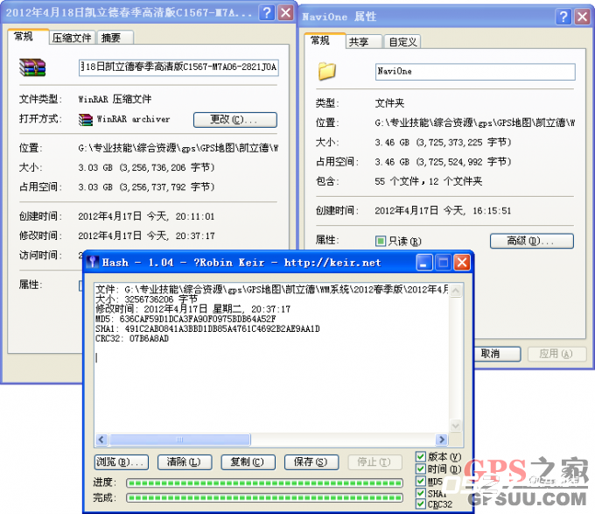Click 浏览(B)... button in Hash
The width and height of the screenshot is (595, 514).
121,462
